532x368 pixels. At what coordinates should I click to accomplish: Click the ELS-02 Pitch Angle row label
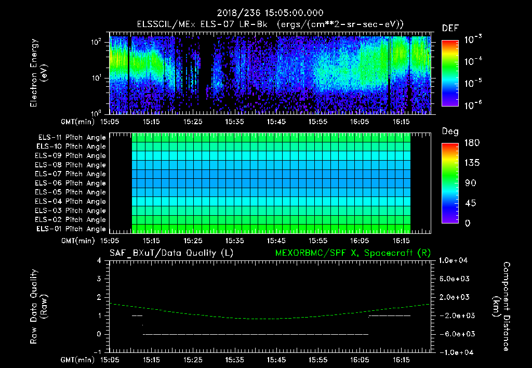[70, 220]
